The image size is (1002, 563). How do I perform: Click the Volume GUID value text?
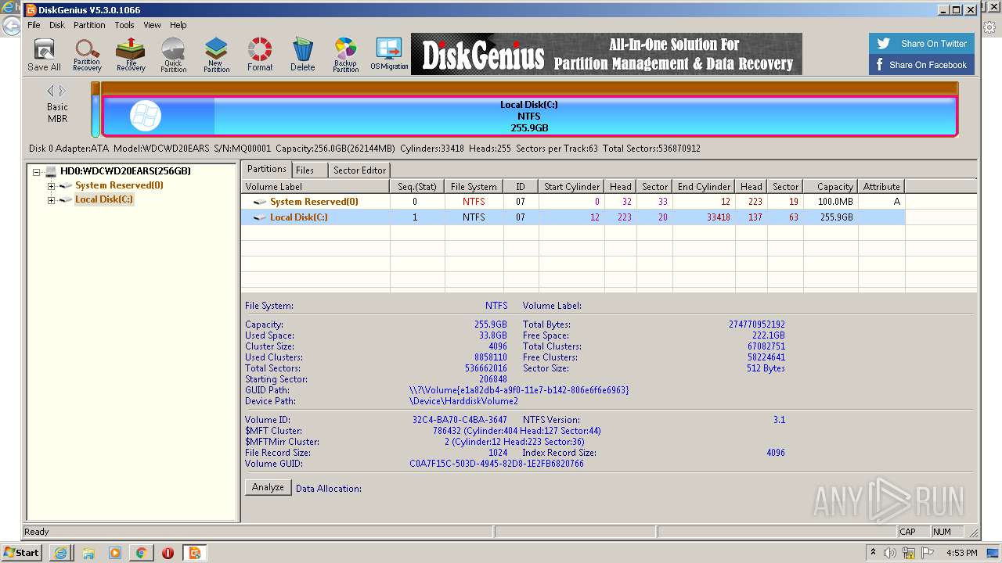[x=496, y=464]
